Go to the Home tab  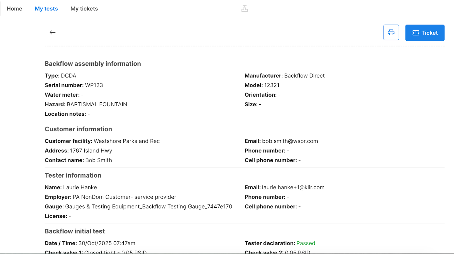click(x=14, y=9)
